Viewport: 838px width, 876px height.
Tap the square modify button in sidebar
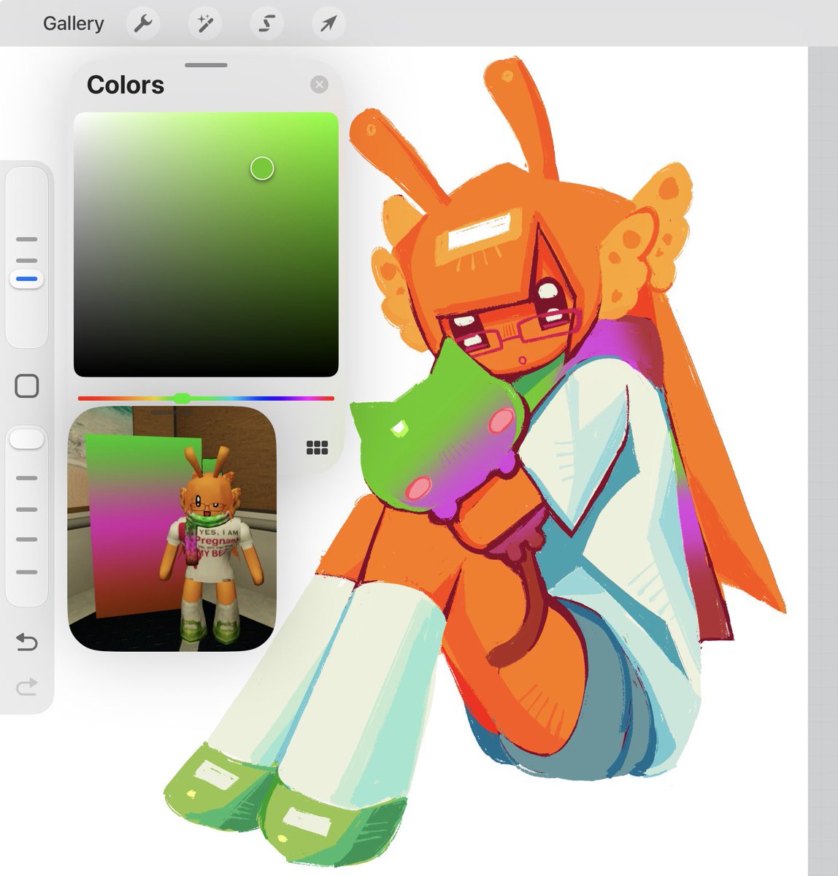coord(27,385)
